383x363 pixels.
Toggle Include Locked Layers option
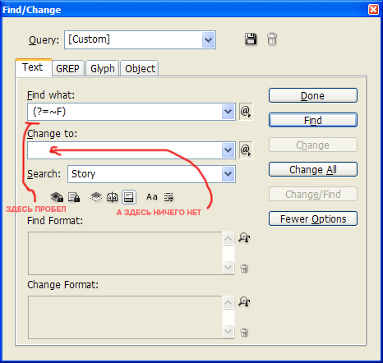click(x=57, y=197)
